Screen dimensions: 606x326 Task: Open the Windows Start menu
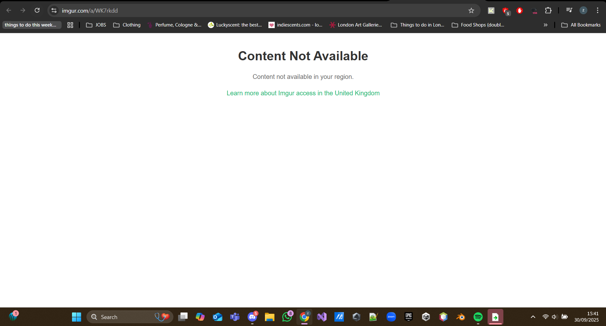tap(76, 317)
